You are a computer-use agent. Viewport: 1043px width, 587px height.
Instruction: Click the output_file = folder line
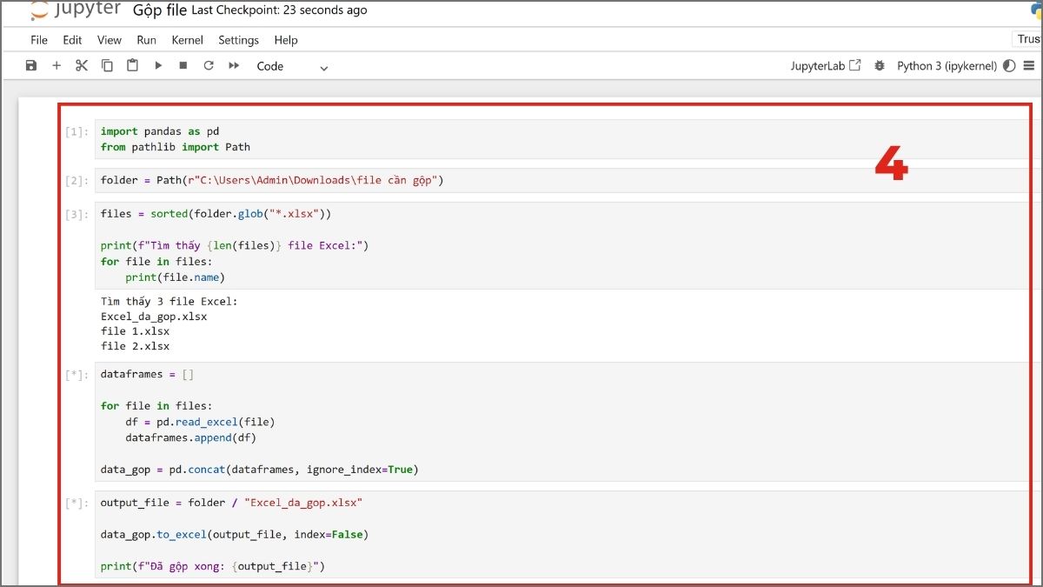tap(231, 503)
